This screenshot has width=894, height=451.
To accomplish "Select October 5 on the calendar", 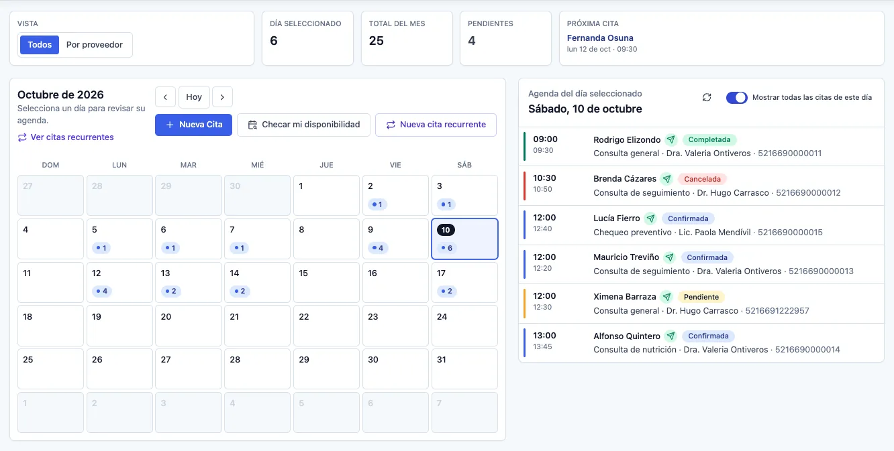I will point(119,239).
